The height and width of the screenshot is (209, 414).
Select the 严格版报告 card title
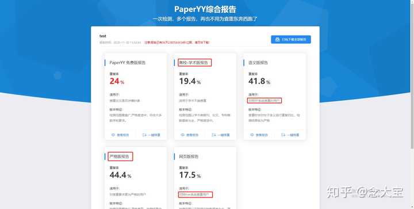pos(120,157)
